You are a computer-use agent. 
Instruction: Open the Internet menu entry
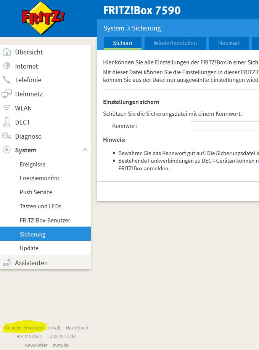(x=45, y=66)
